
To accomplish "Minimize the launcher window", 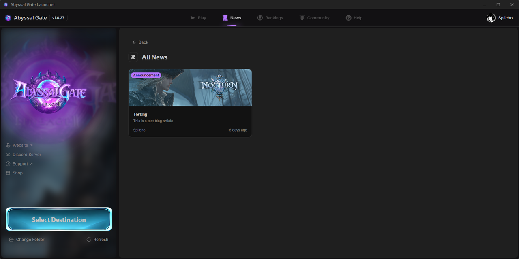I will [x=485, y=4].
